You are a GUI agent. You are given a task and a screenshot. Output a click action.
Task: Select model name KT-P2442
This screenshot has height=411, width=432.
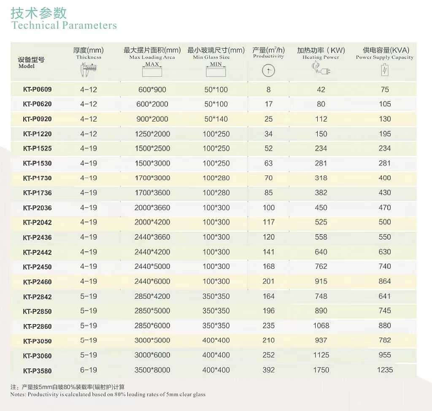coord(38,252)
